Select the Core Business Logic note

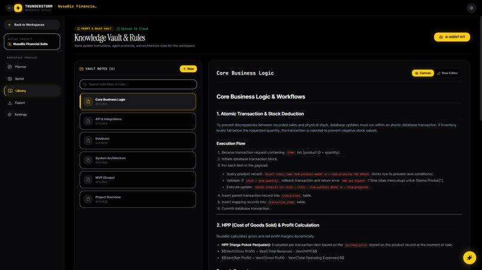(x=138, y=102)
